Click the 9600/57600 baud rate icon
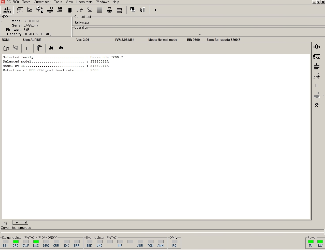Viewport: 325px width, 250px height. click(60, 10)
